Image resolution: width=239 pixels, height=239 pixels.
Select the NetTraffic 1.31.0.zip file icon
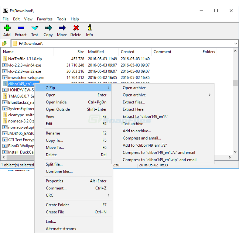coord(5,59)
